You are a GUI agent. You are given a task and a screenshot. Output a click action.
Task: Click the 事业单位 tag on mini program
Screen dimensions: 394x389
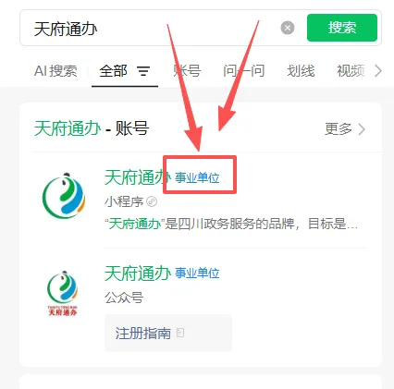(197, 178)
